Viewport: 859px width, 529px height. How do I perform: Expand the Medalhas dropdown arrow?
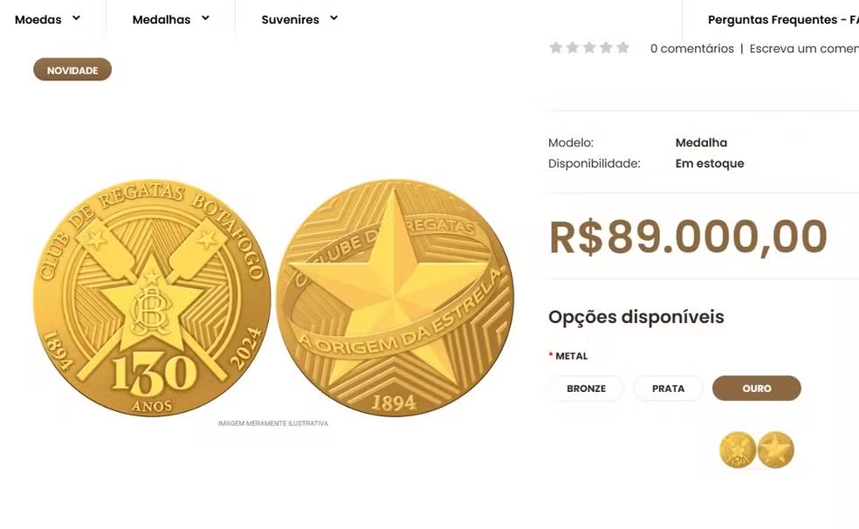pos(205,18)
